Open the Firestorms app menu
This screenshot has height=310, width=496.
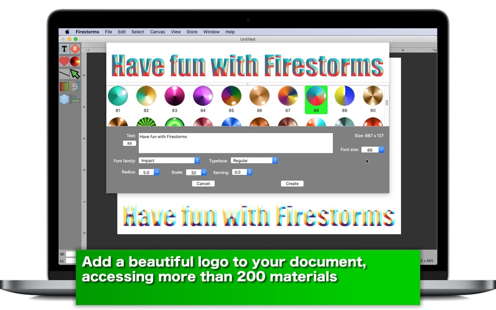tap(87, 32)
